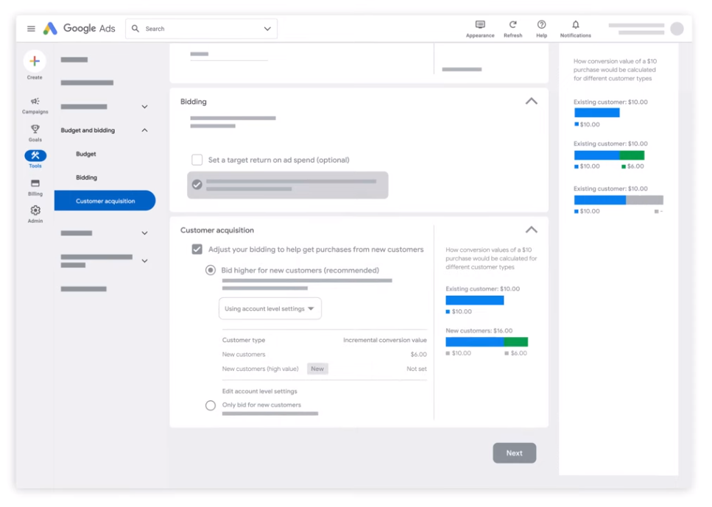Focus the Search input field
Viewport: 712px width, 507px height.
click(x=201, y=29)
